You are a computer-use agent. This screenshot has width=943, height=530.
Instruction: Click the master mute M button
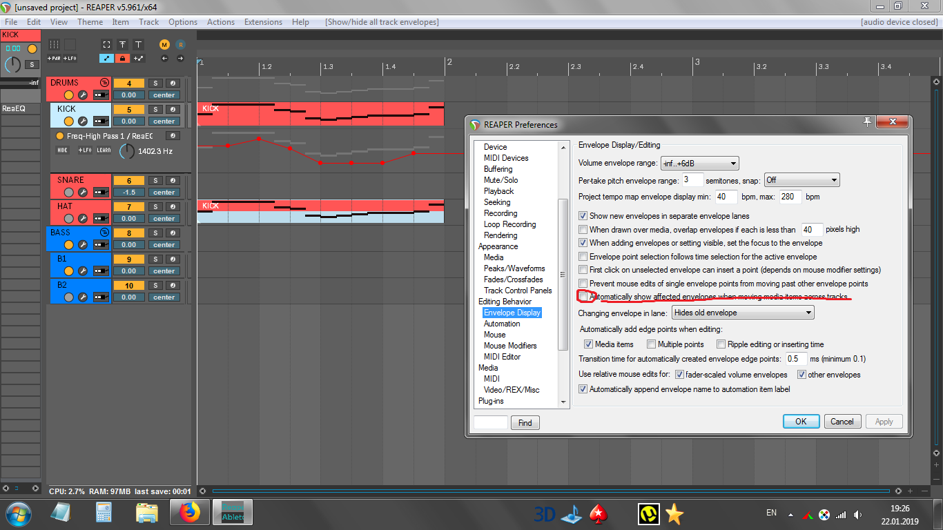[164, 44]
